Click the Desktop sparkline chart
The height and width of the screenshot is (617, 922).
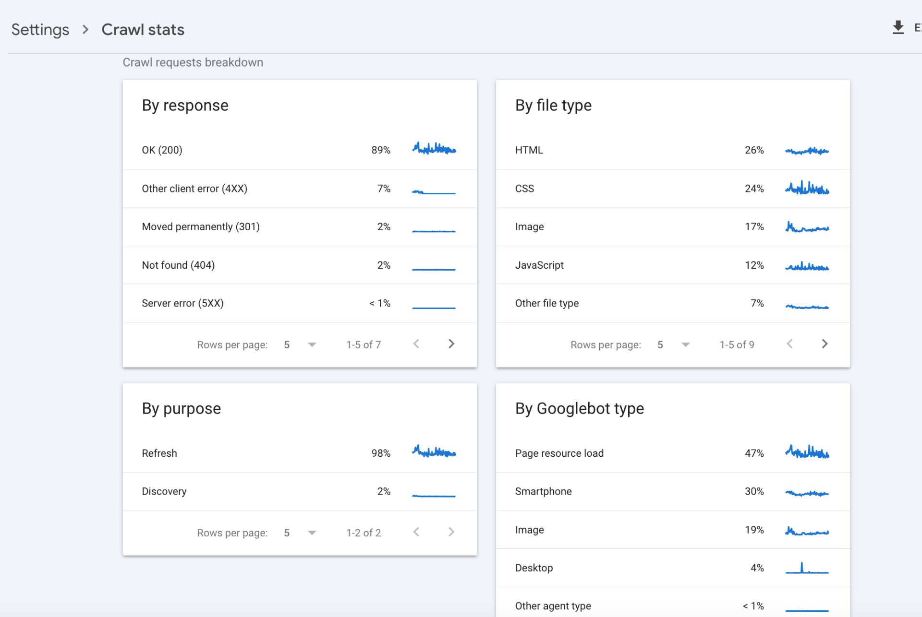click(x=807, y=568)
